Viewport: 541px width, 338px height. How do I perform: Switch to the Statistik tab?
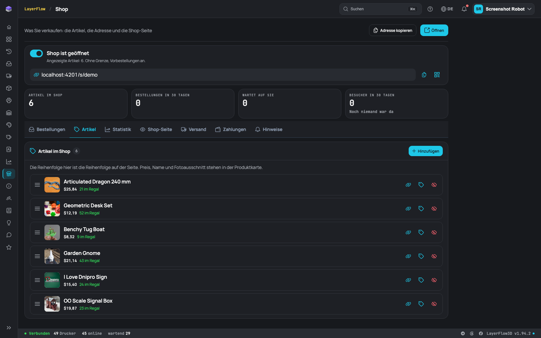coord(118,129)
